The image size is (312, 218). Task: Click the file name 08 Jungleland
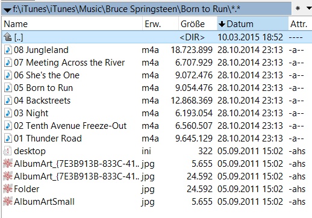pyautogui.click(x=41, y=50)
